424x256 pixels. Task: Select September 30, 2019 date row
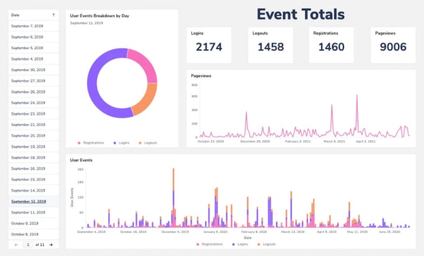[x=34, y=70]
